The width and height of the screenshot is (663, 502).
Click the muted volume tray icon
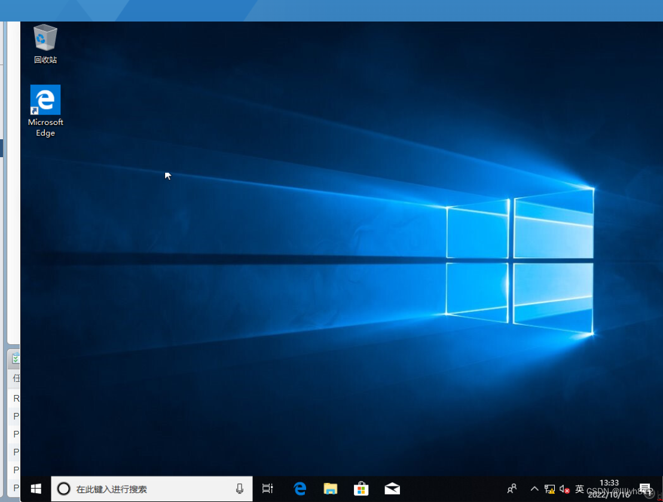tap(564, 489)
